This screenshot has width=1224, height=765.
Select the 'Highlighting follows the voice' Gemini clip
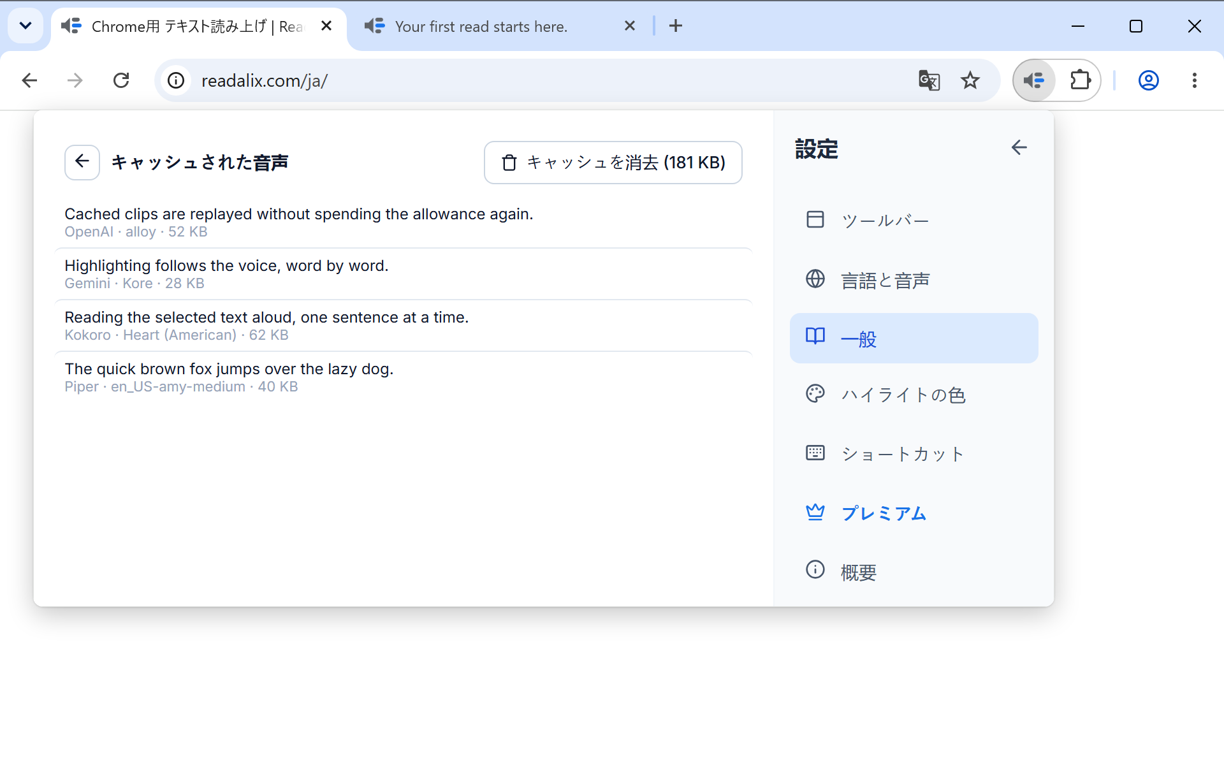pyautogui.click(x=404, y=274)
